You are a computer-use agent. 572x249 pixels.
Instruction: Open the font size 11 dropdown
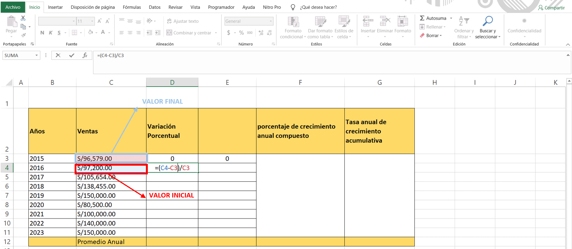(x=92, y=21)
